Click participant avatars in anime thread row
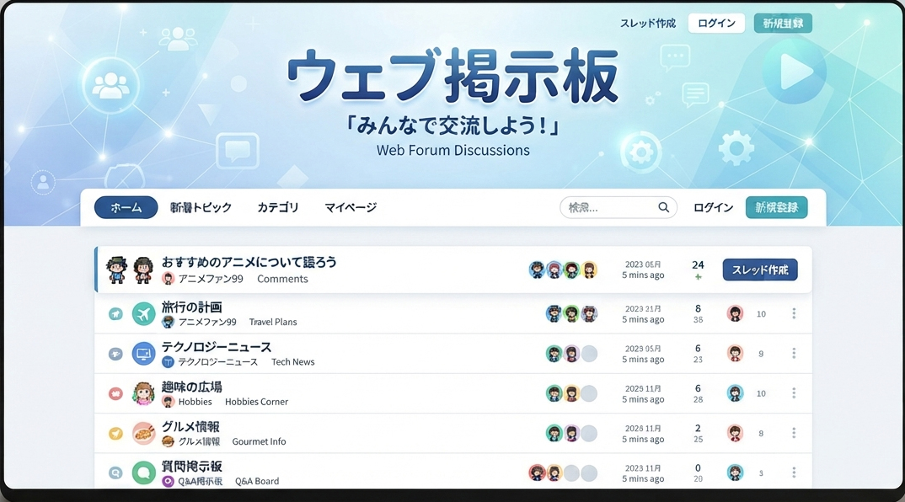Image resolution: width=905 pixels, height=502 pixels. (x=563, y=270)
